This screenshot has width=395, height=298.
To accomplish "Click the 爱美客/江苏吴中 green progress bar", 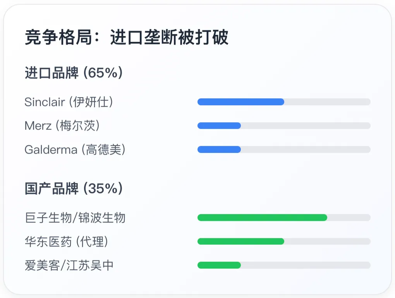I will click(219, 265).
